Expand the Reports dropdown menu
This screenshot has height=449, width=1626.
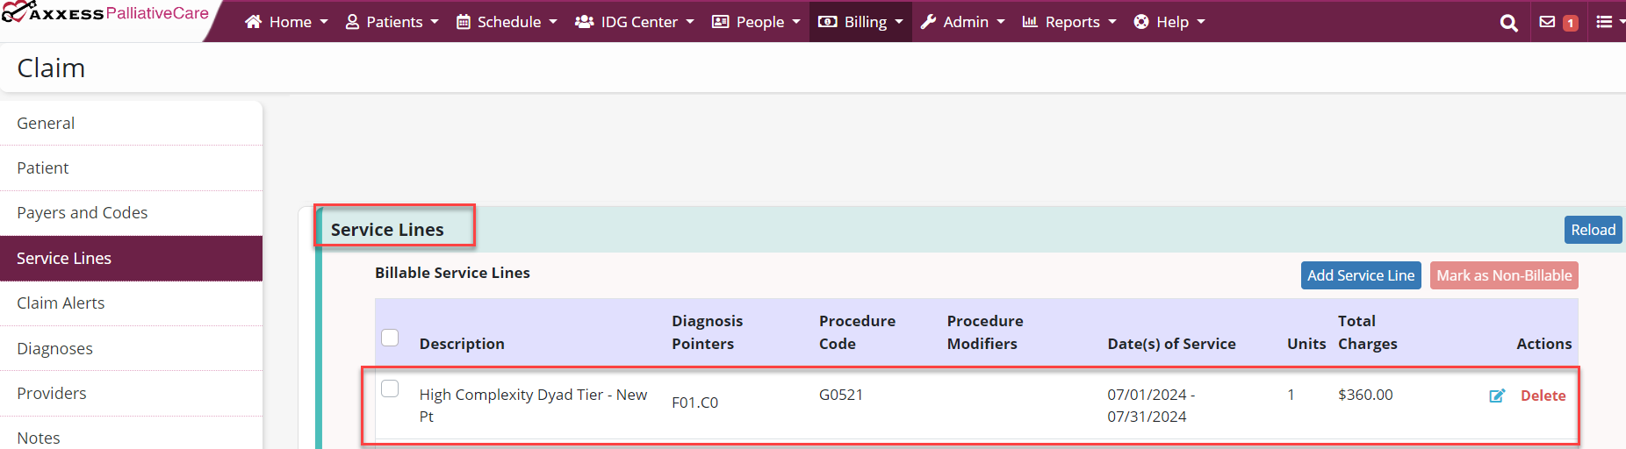pyautogui.click(x=1069, y=22)
